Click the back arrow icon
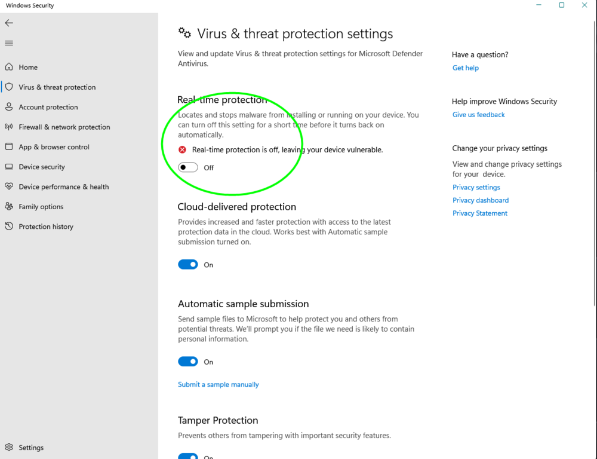 click(x=9, y=23)
